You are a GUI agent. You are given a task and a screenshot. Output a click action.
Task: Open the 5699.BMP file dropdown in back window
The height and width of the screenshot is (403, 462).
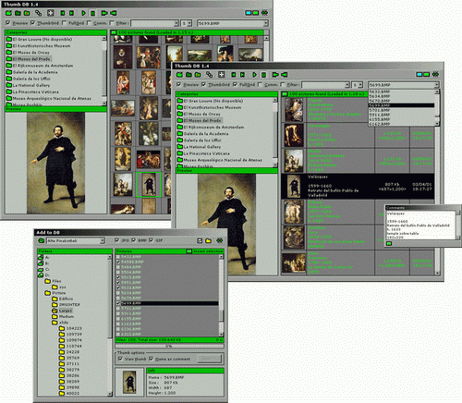pos(265,23)
